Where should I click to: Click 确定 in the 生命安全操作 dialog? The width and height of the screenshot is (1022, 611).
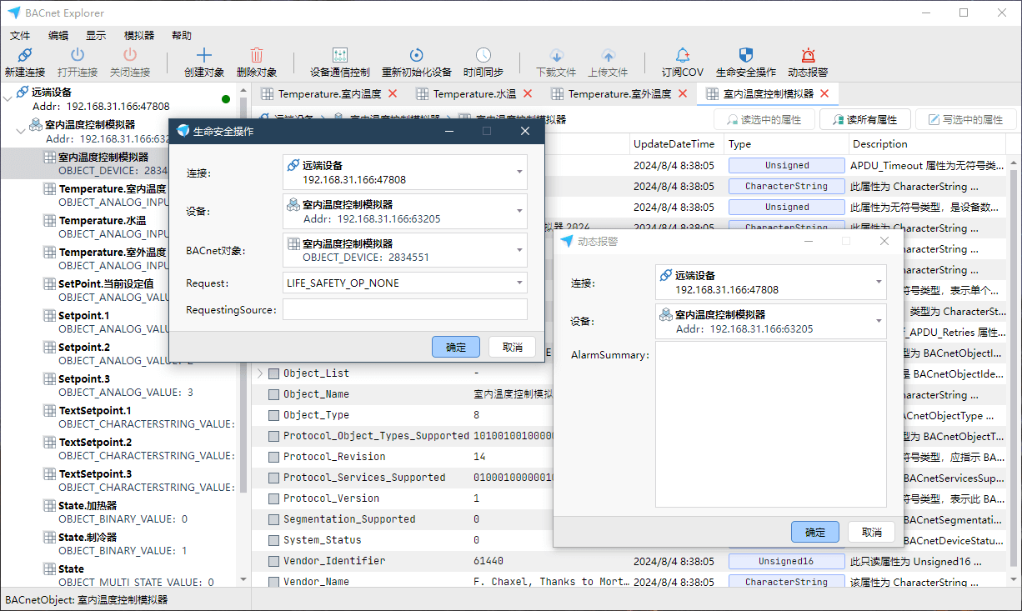point(455,347)
